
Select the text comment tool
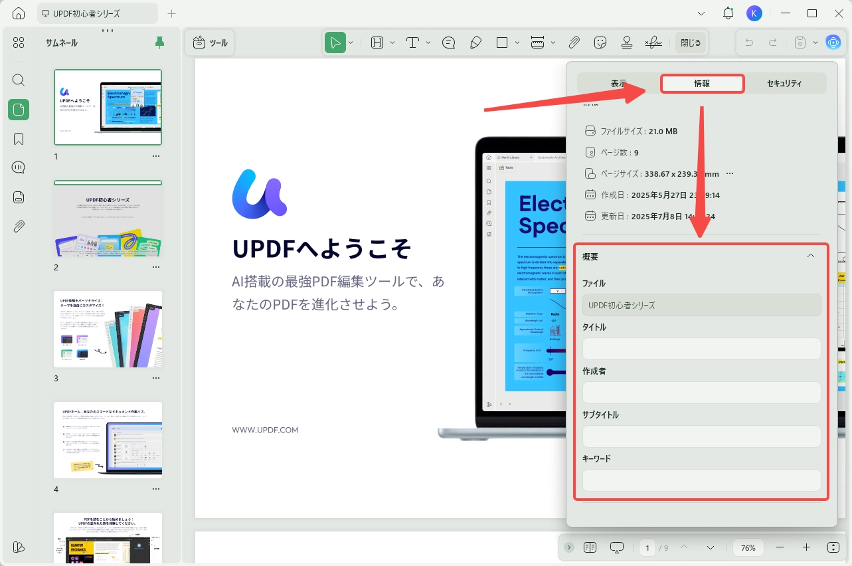413,43
